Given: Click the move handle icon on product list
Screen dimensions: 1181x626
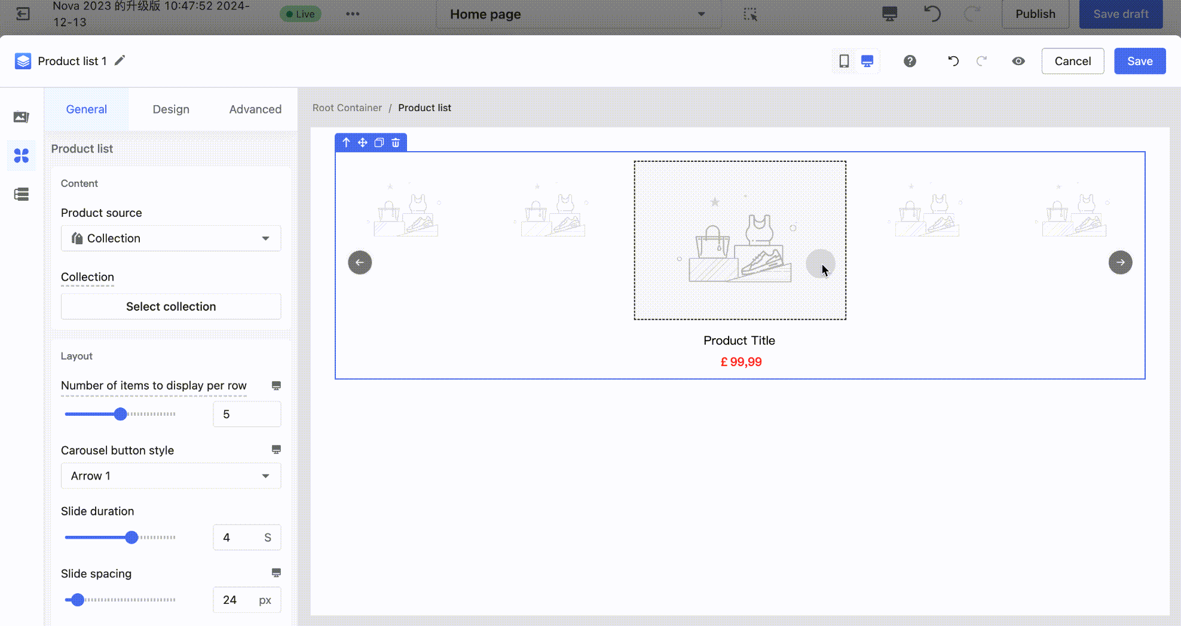Looking at the screenshot, I should (362, 143).
